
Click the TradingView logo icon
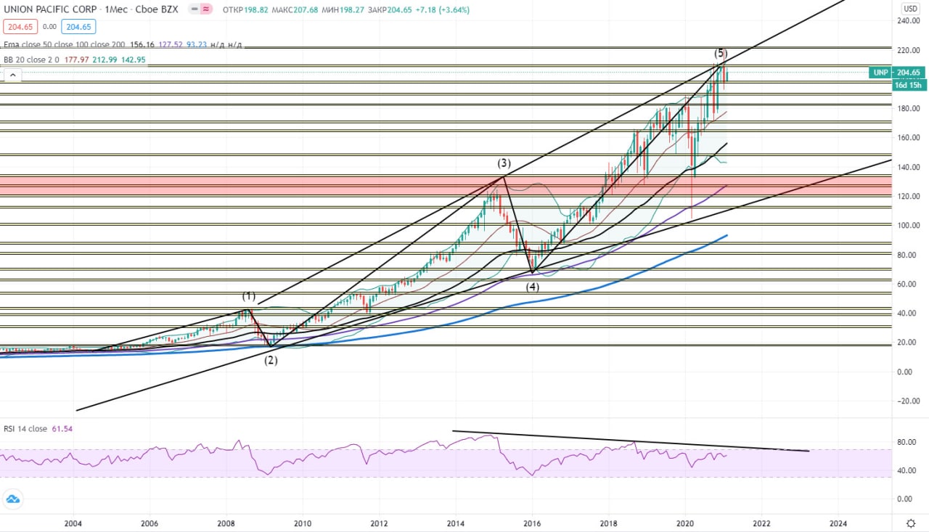12,499
